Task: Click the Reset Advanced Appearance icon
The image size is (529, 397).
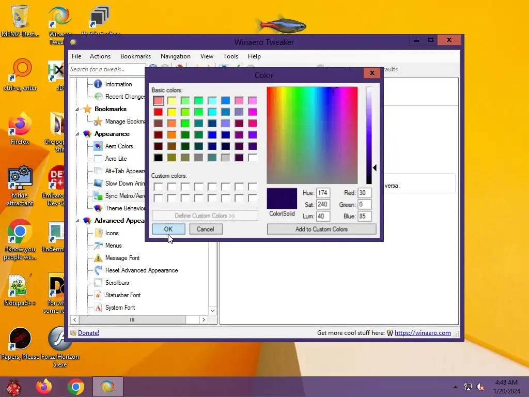Action: pyautogui.click(x=98, y=270)
